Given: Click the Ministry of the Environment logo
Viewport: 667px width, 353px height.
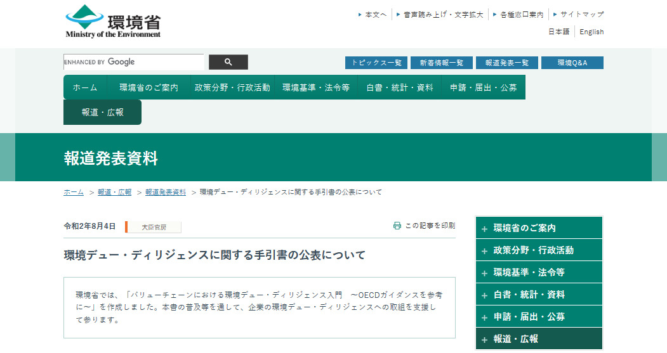Looking at the screenshot, I should (113, 22).
